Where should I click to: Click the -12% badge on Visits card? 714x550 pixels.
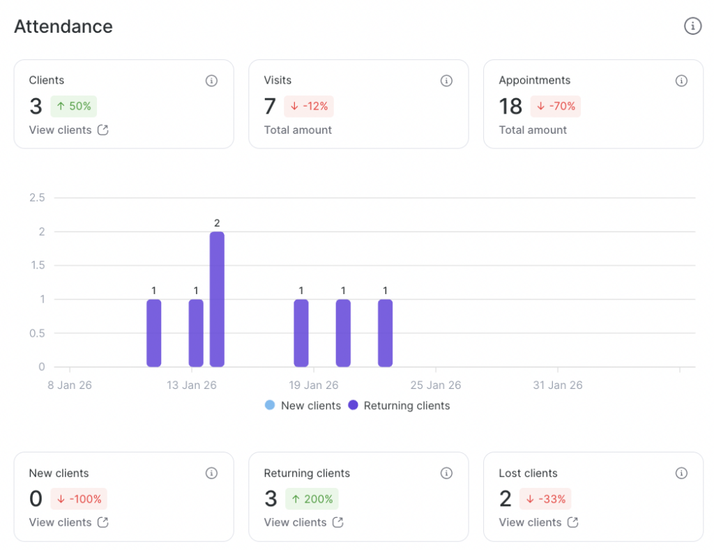[309, 107]
